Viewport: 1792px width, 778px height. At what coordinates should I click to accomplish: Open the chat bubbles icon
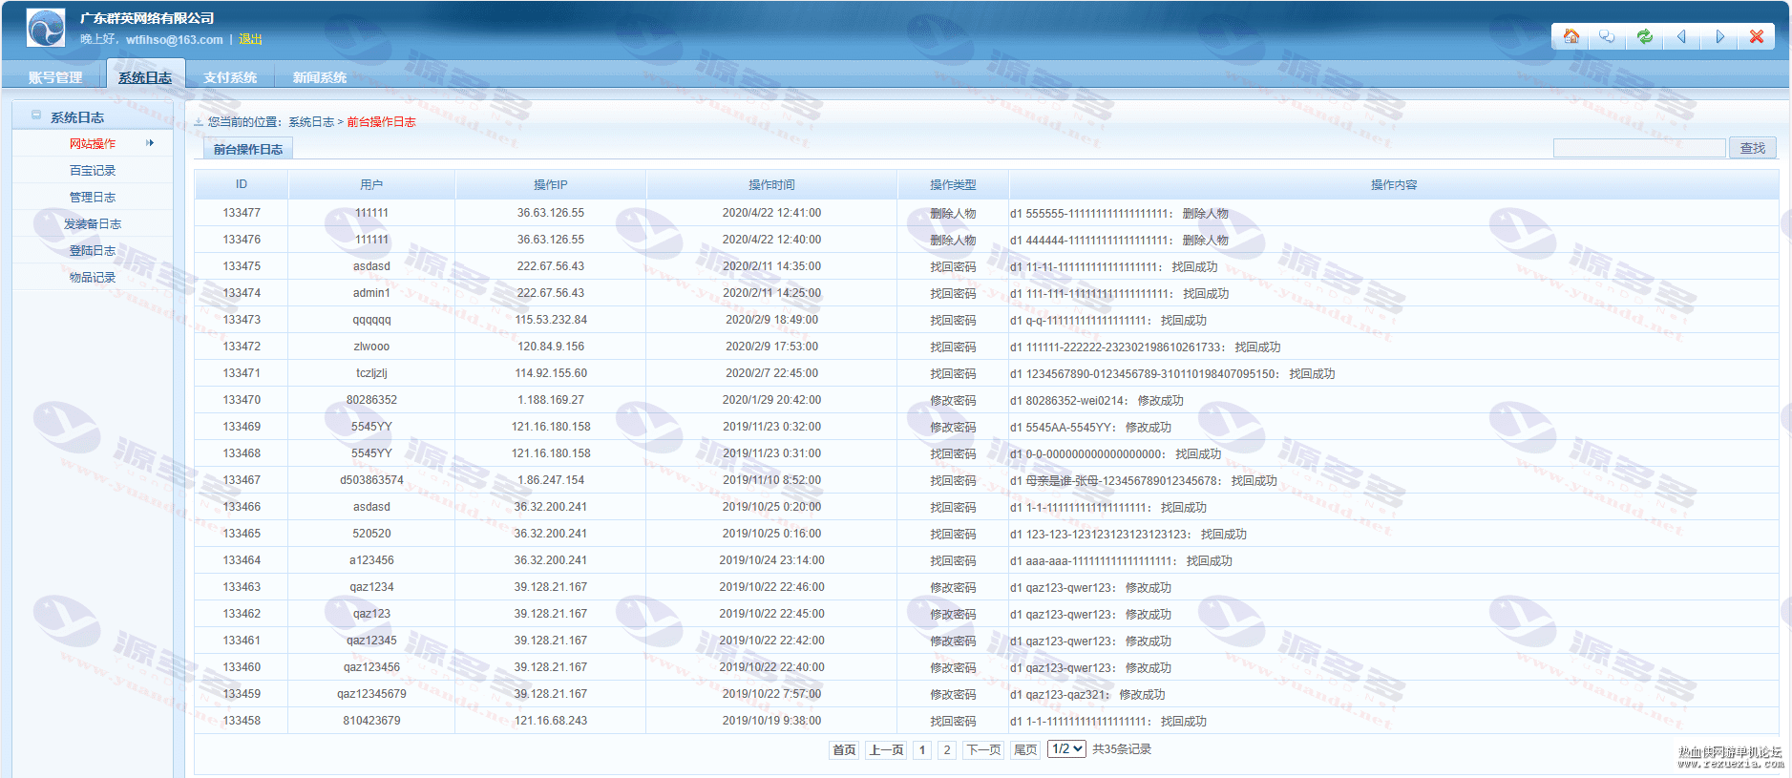[x=1607, y=36]
